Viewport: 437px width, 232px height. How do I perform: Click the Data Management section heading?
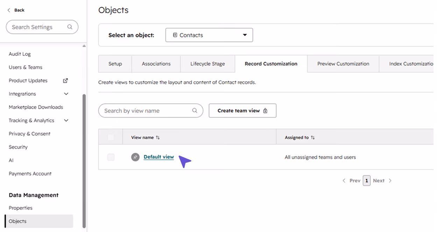34,195
